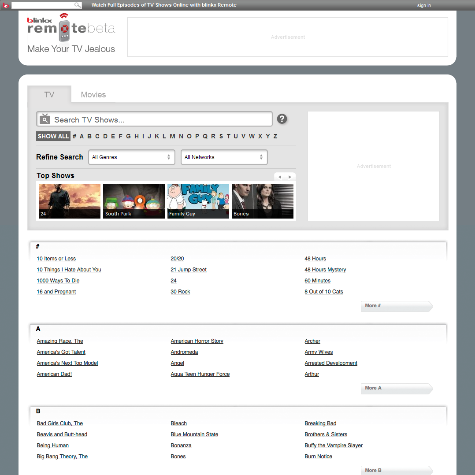Filter shows by letter M

pyautogui.click(x=172, y=136)
